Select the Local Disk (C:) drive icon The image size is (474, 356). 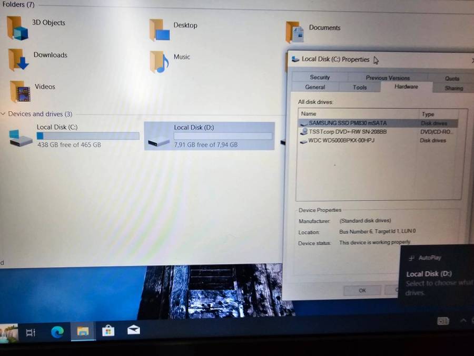(21, 138)
